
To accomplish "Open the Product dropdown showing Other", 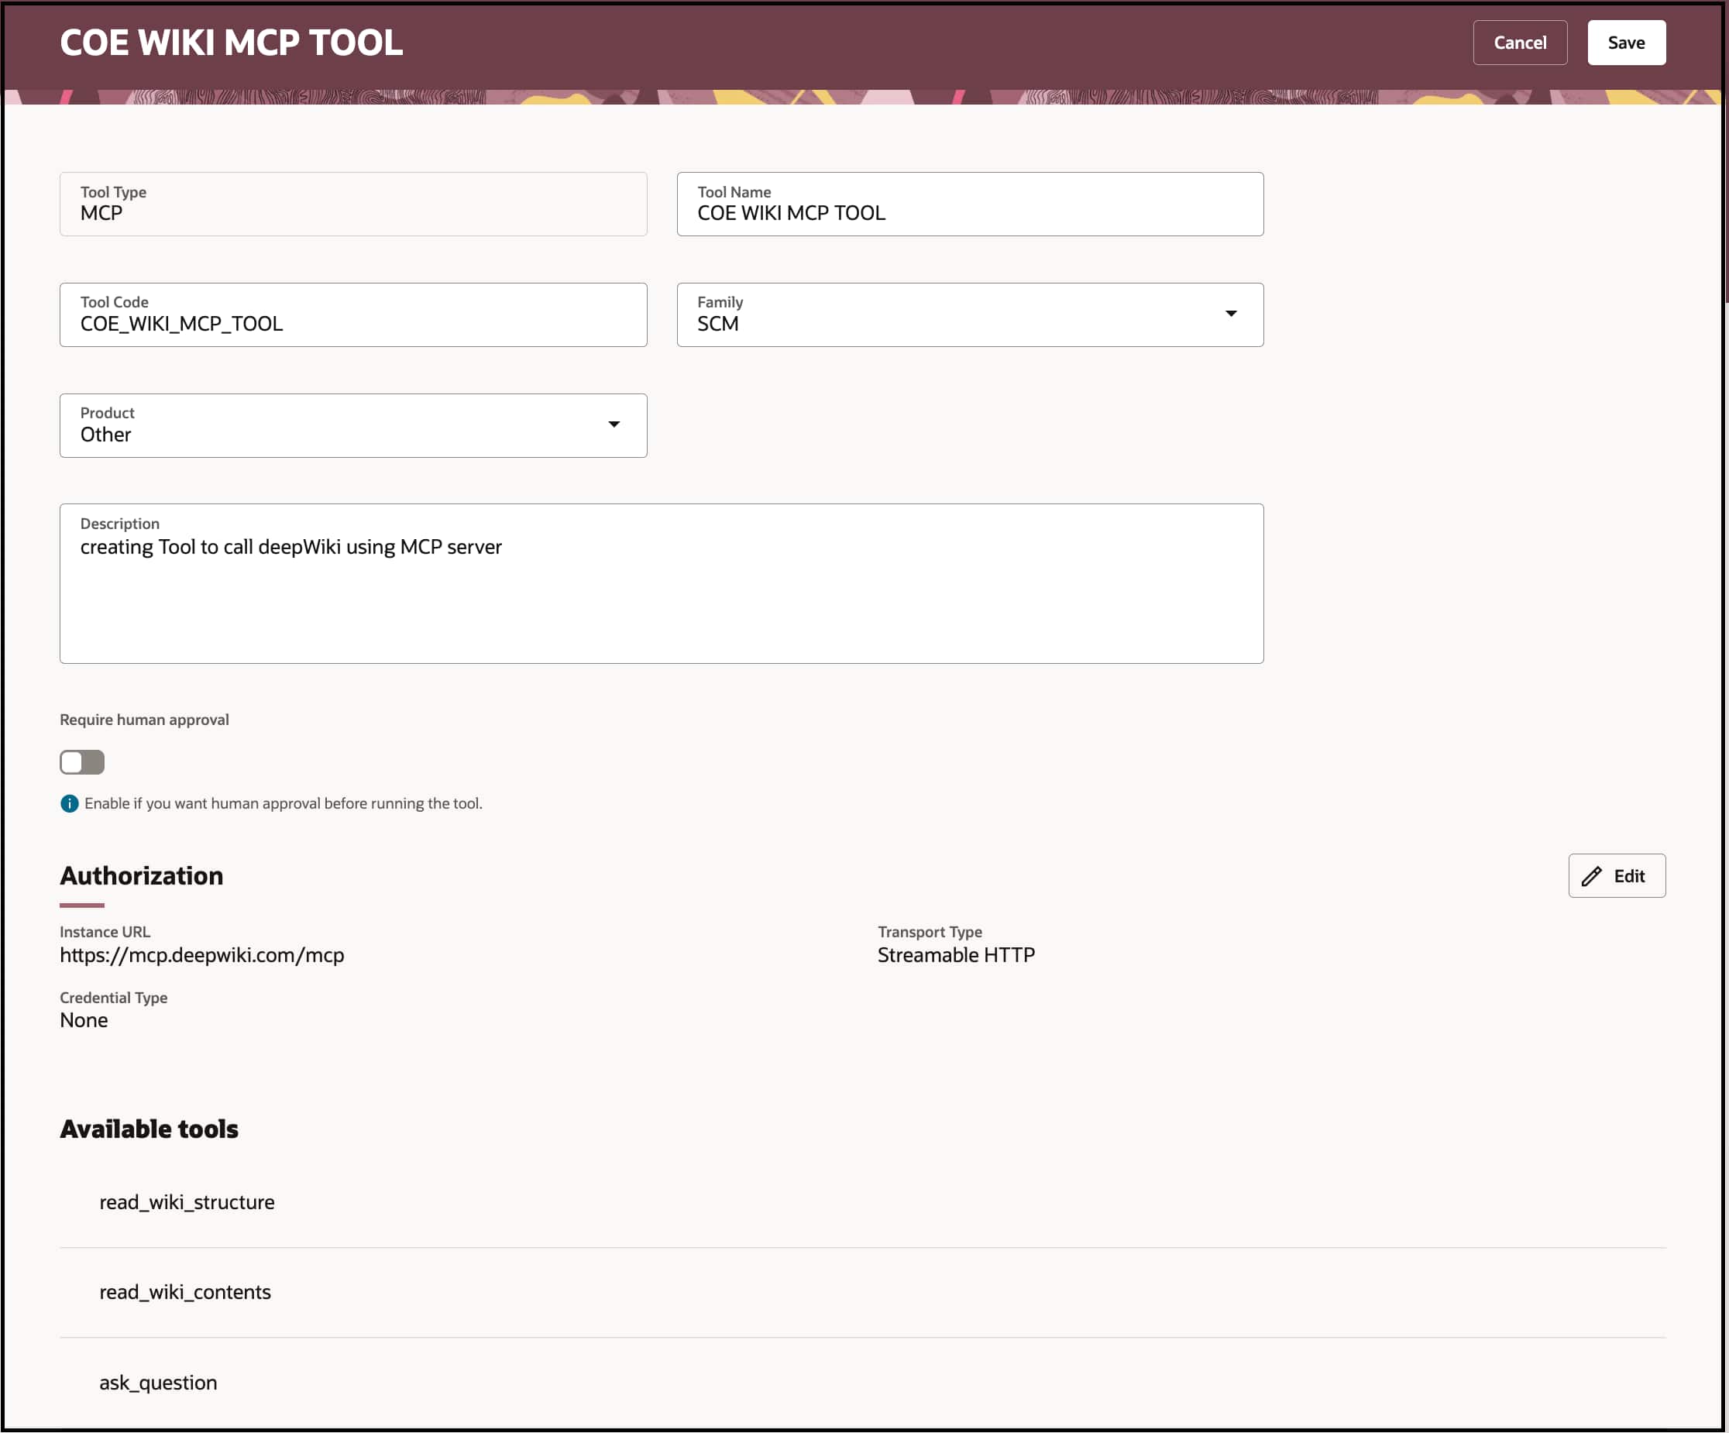I will point(352,424).
